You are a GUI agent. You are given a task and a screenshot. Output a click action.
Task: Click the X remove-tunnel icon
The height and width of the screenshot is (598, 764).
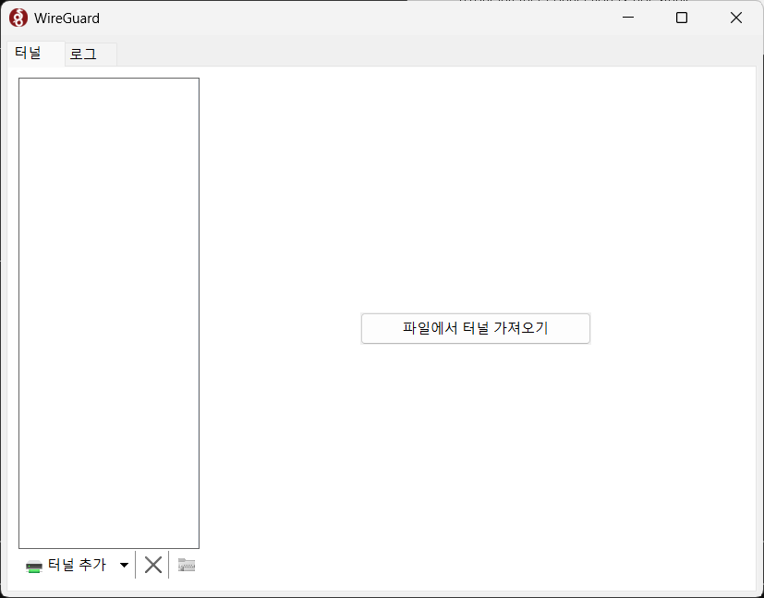153,566
